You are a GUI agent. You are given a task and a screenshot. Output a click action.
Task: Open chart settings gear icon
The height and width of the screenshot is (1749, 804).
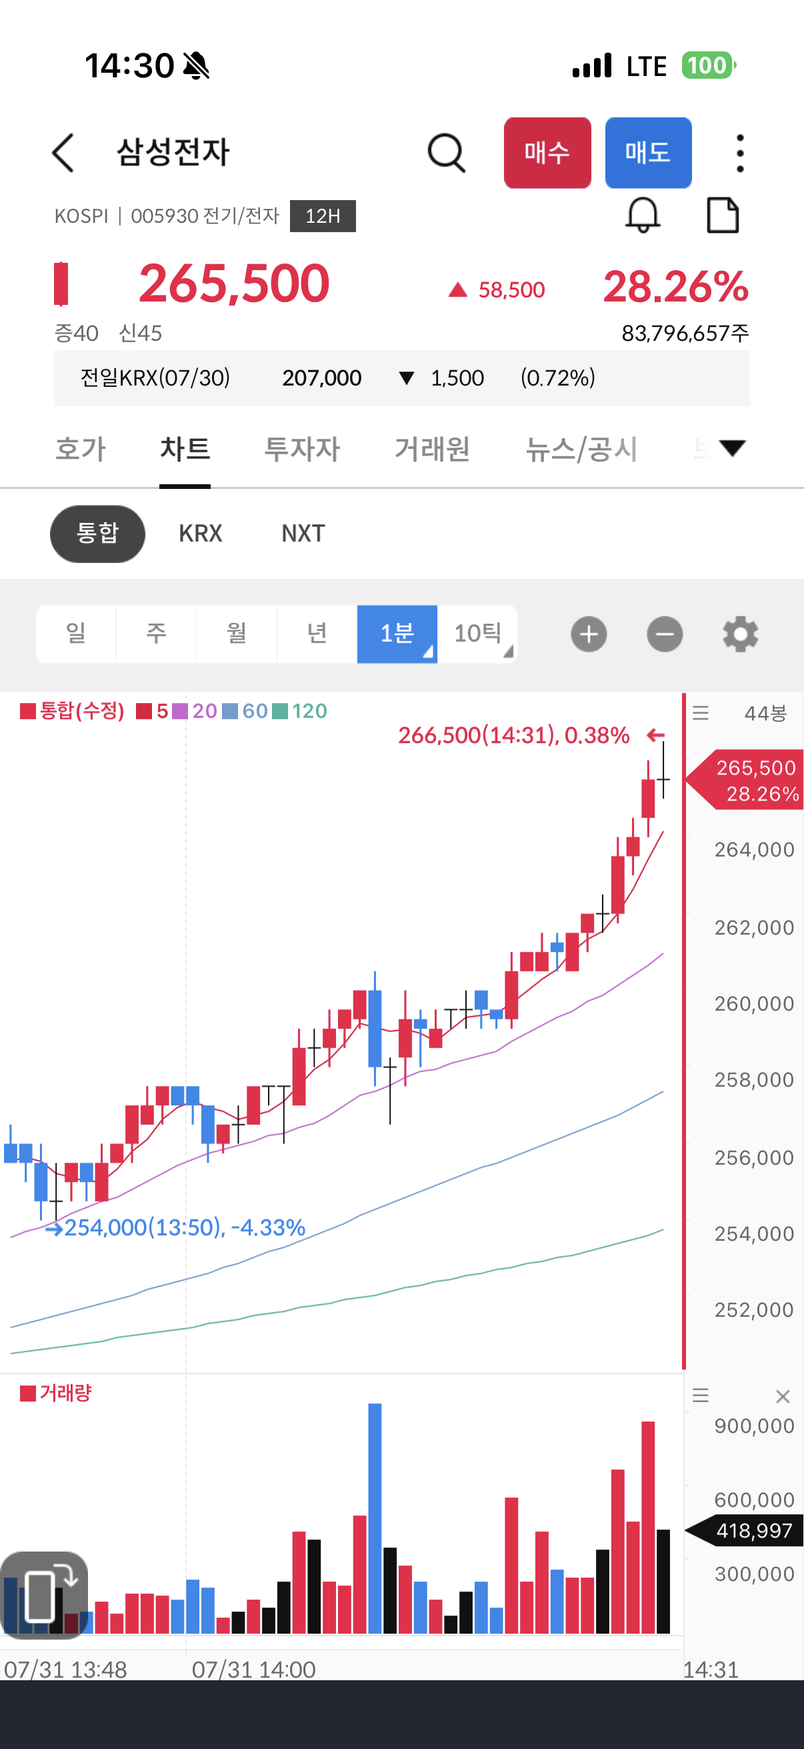[740, 634]
